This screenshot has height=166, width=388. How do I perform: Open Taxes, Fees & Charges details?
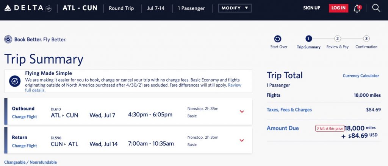click(x=289, y=110)
